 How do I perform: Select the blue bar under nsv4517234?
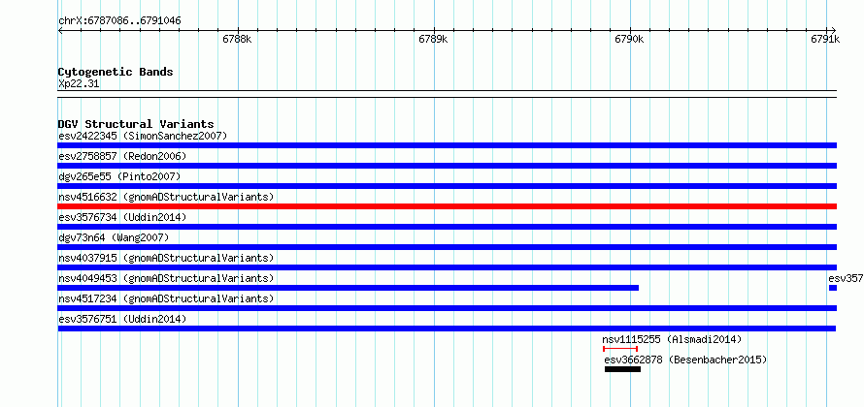448,308
